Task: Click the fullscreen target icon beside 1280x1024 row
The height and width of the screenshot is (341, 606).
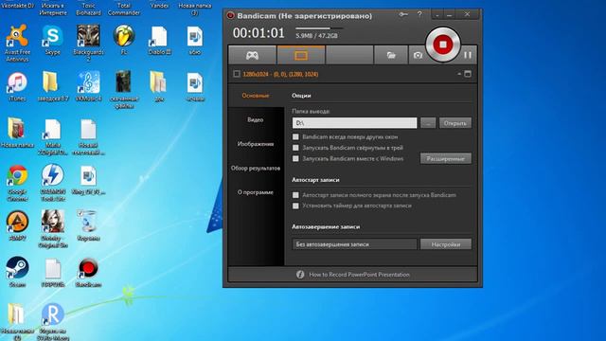Action: click(468, 74)
